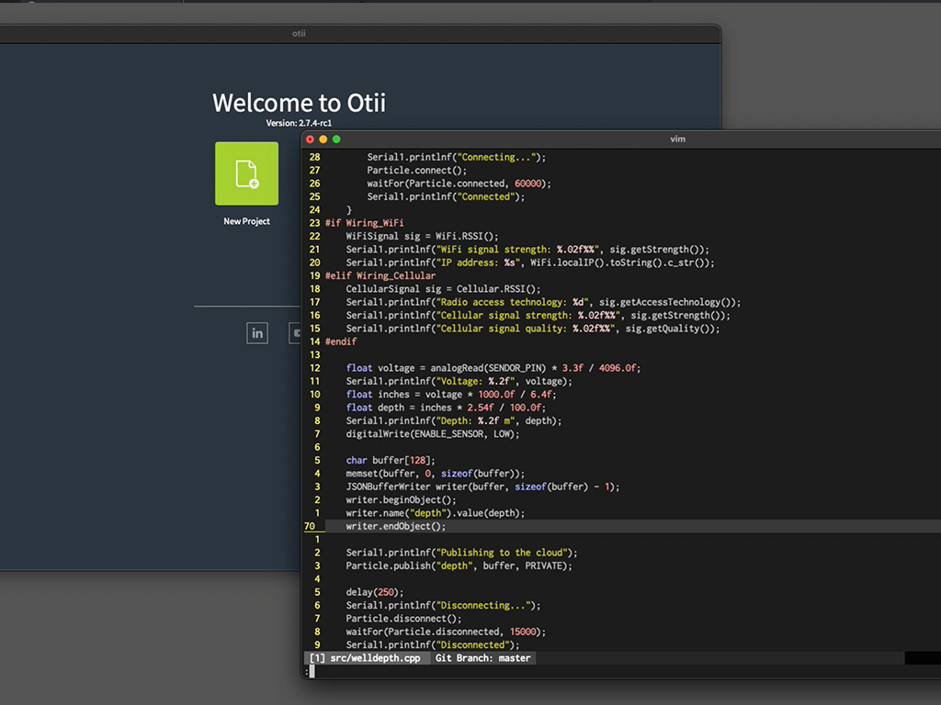Click the partially hidden icon beside LinkedIn
Viewport: 941px width, 705px height.
[x=295, y=333]
